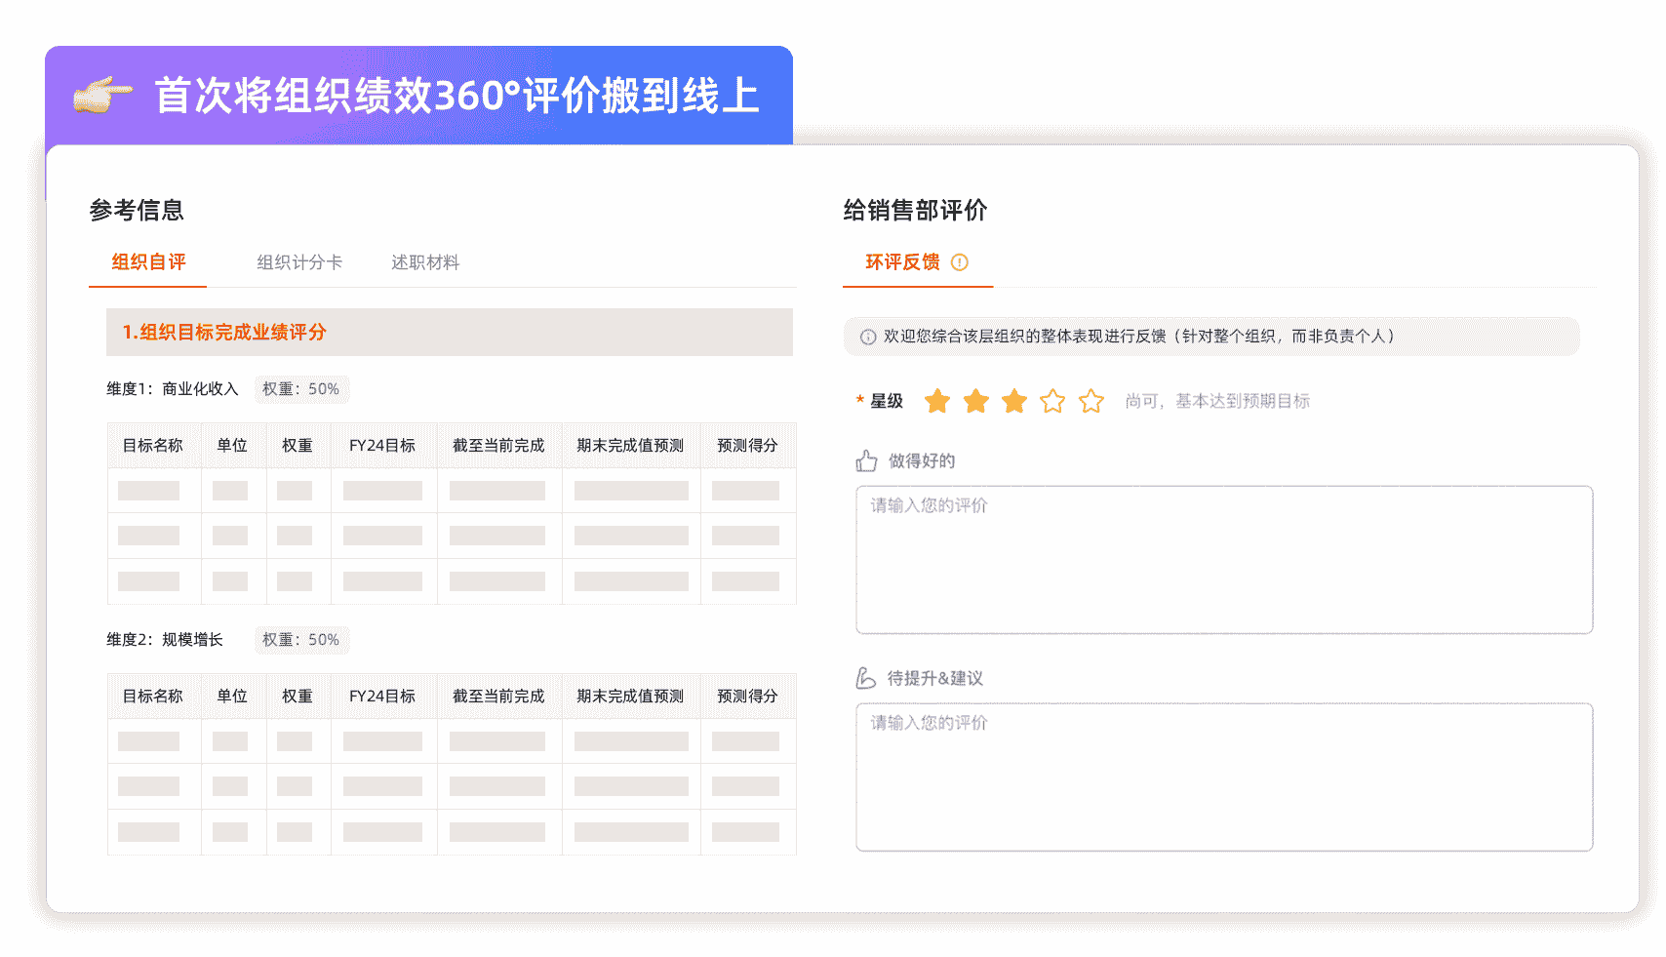Click info icon in feedback notice banner

tap(868, 337)
